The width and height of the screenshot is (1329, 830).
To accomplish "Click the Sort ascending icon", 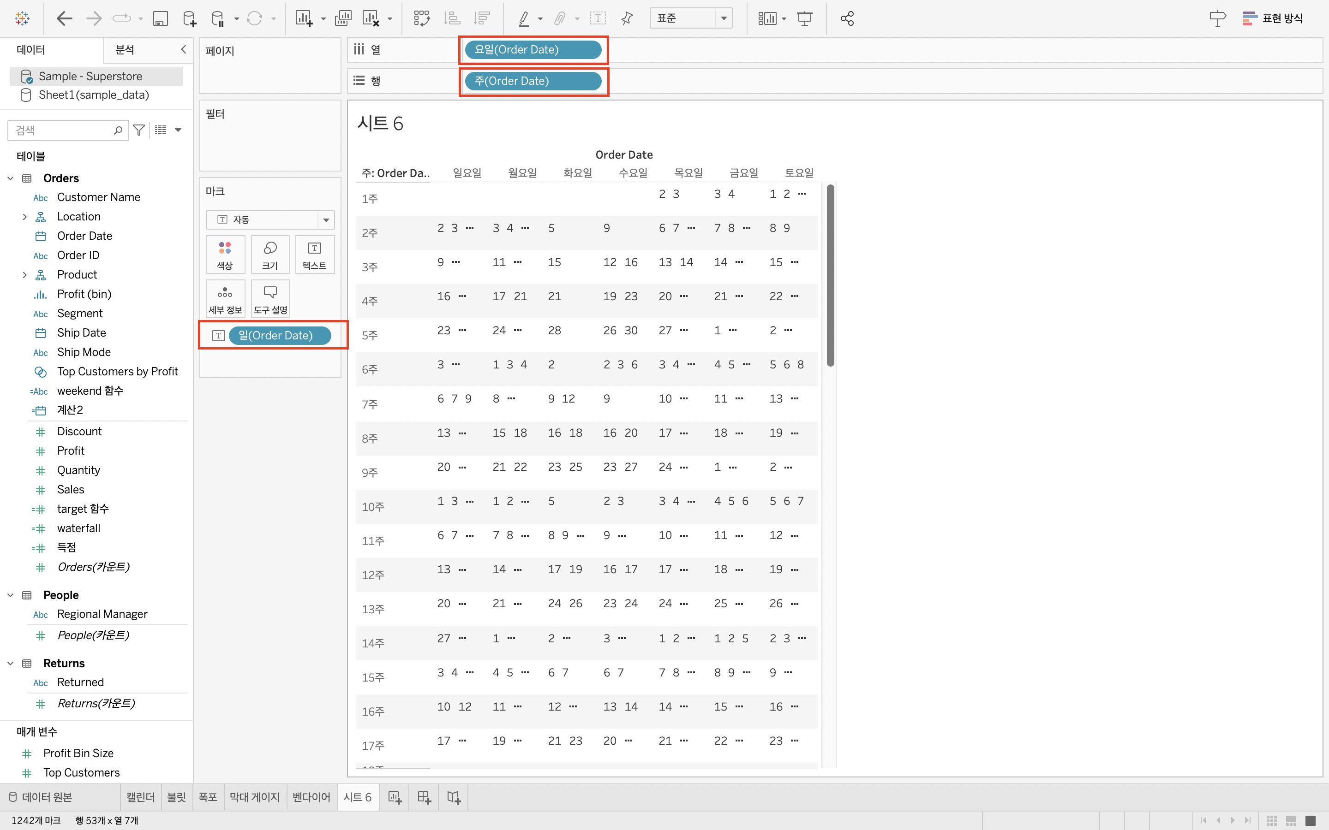I will tap(451, 18).
